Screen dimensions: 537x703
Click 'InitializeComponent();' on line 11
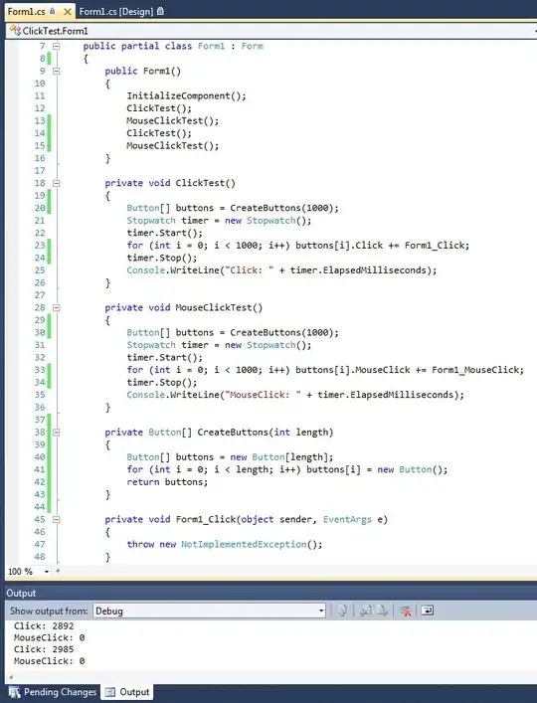(187, 95)
